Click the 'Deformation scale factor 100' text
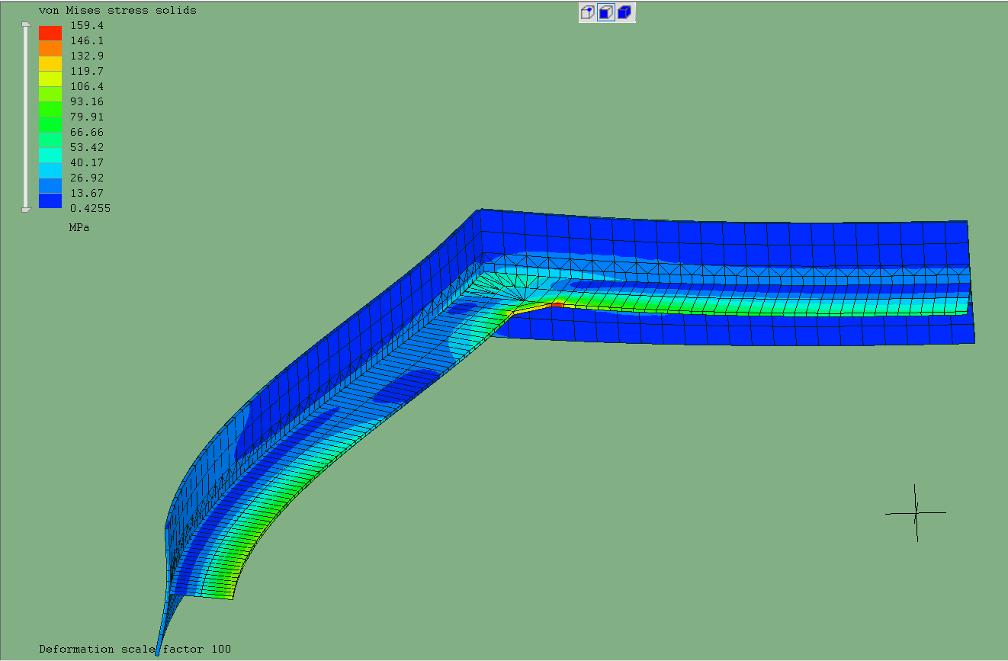Screen dimensions: 1008x661 (x=135, y=649)
